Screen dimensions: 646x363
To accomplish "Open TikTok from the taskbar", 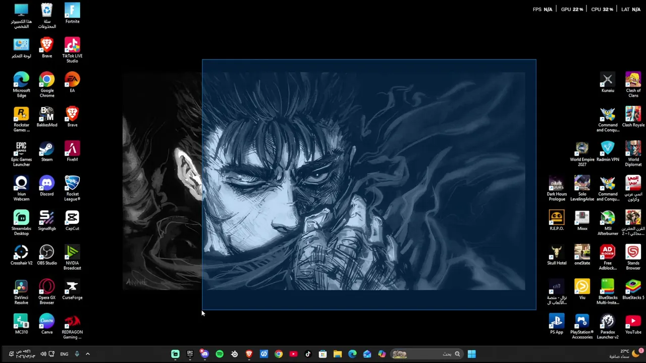I will [308, 354].
